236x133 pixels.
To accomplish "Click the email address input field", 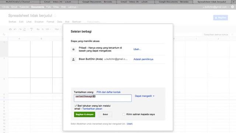I will pyautogui.click(x=103, y=98).
